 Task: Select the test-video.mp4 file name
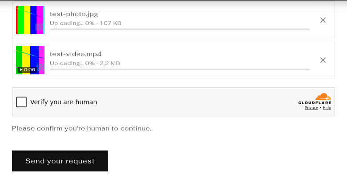[76, 54]
